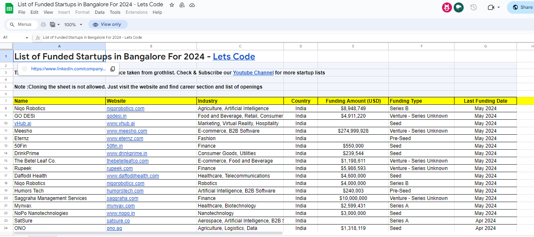This screenshot has width=534, height=237.
Task: Open the satsure.co link
Action: 118,221
